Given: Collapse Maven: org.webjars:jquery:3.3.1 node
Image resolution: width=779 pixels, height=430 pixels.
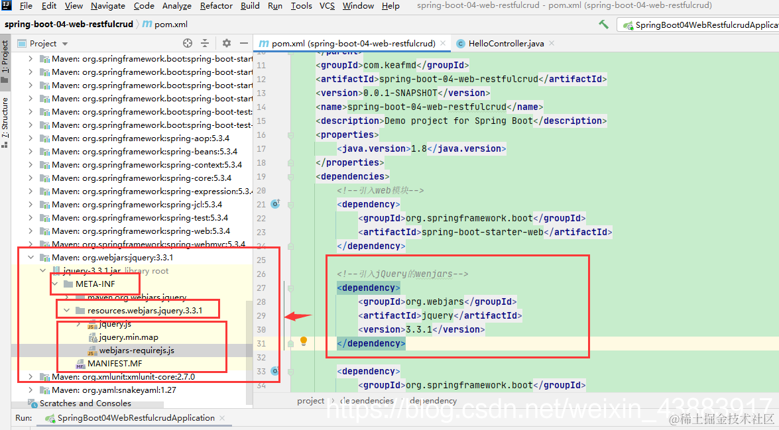Looking at the screenshot, I should pos(30,257).
